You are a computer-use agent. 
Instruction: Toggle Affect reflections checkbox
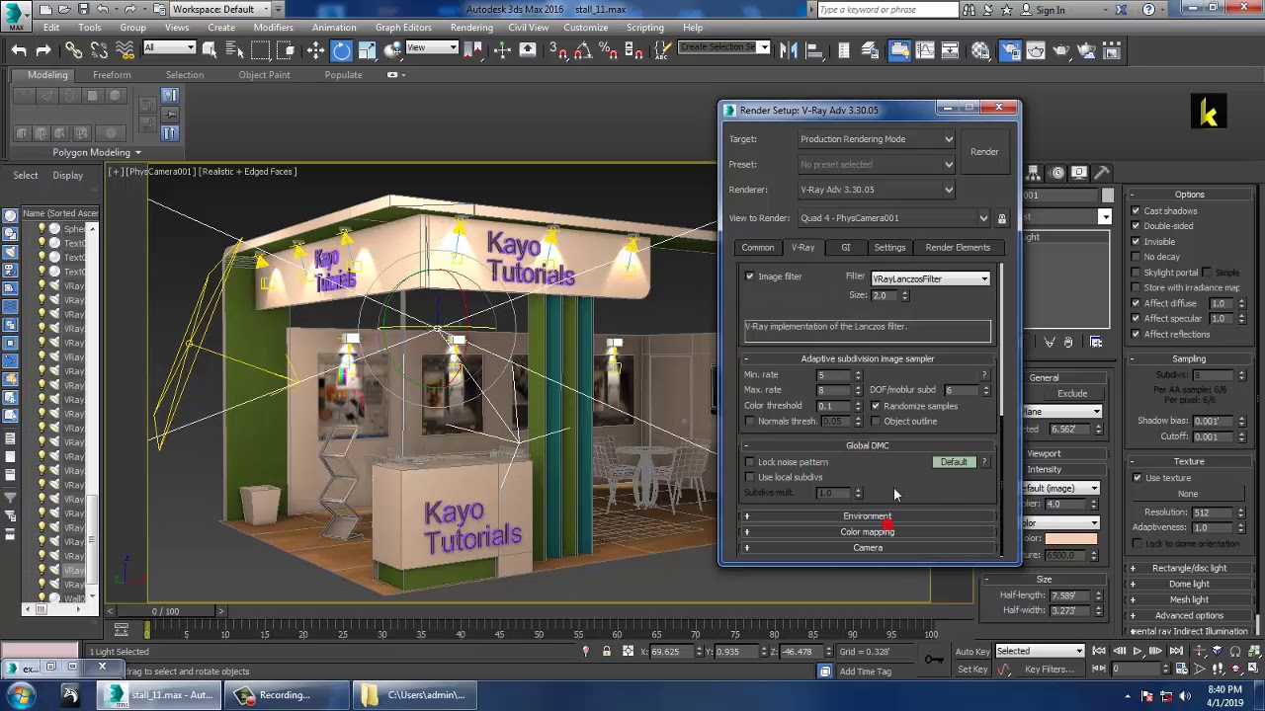(1136, 334)
